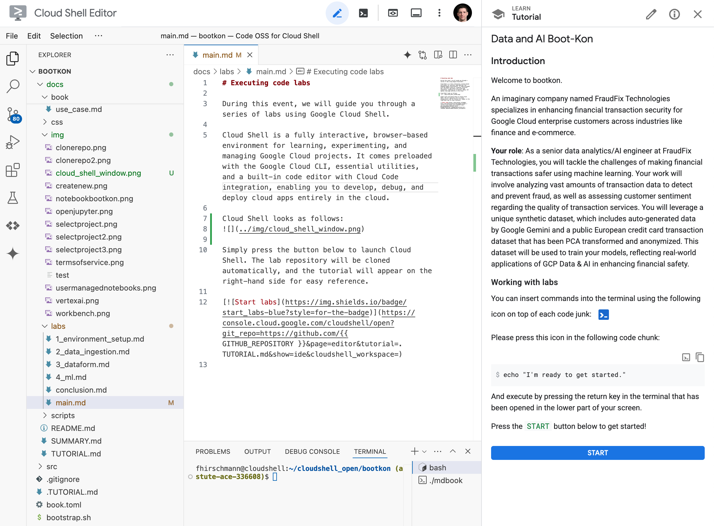Open the Cloud Code diamond icon view
714x526 pixels.
tap(13, 226)
